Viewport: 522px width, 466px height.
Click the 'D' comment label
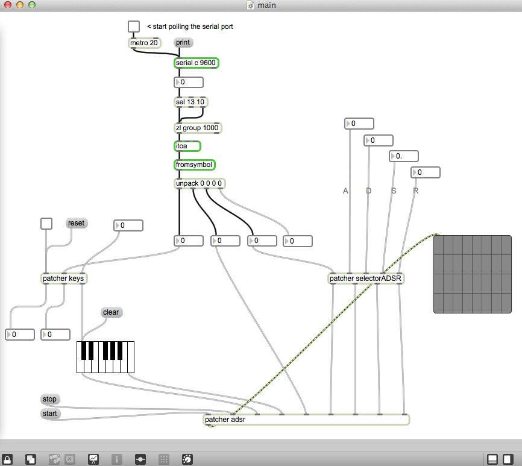[x=368, y=190]
